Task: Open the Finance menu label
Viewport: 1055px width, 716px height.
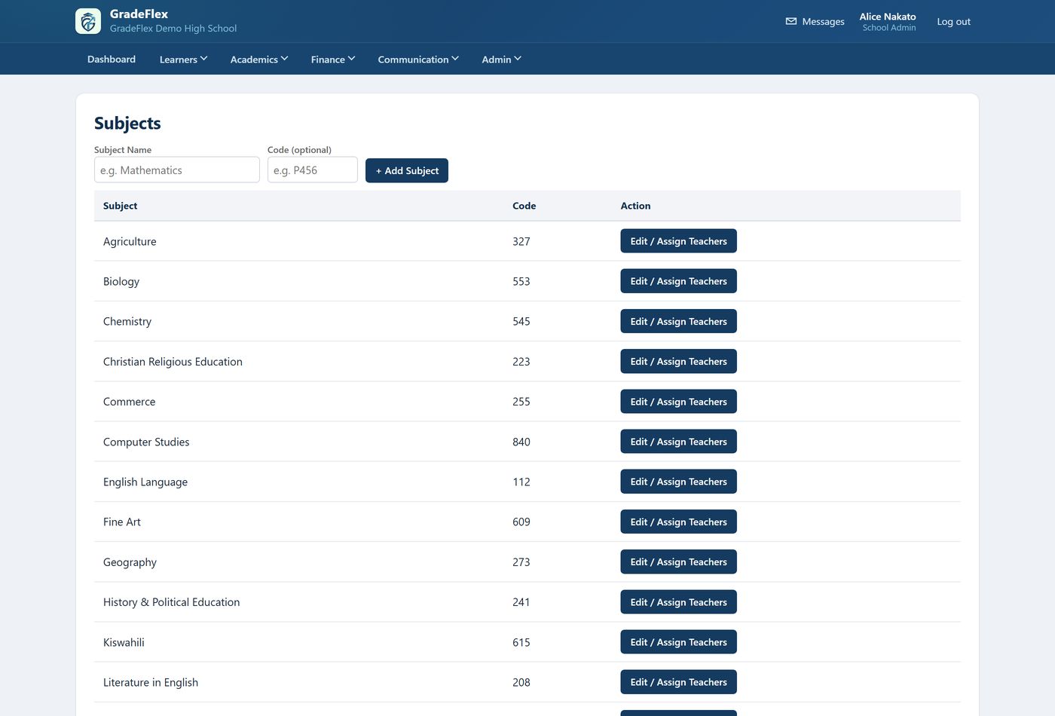Action: tap(328, 60)
